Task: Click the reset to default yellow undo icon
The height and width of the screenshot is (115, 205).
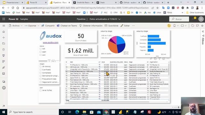Action: click(x=169, y=26)
